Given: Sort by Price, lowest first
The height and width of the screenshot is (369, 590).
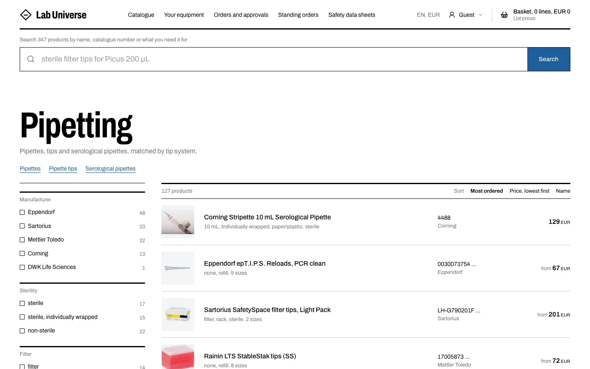Looking at the screenshot, I should 529,191.
